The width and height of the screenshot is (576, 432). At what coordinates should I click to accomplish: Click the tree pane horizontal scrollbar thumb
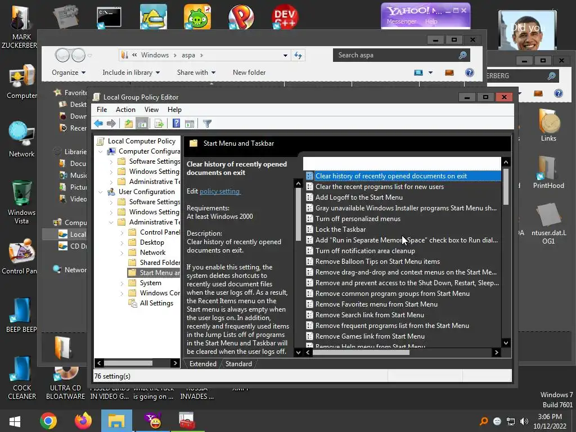(128, 363)
